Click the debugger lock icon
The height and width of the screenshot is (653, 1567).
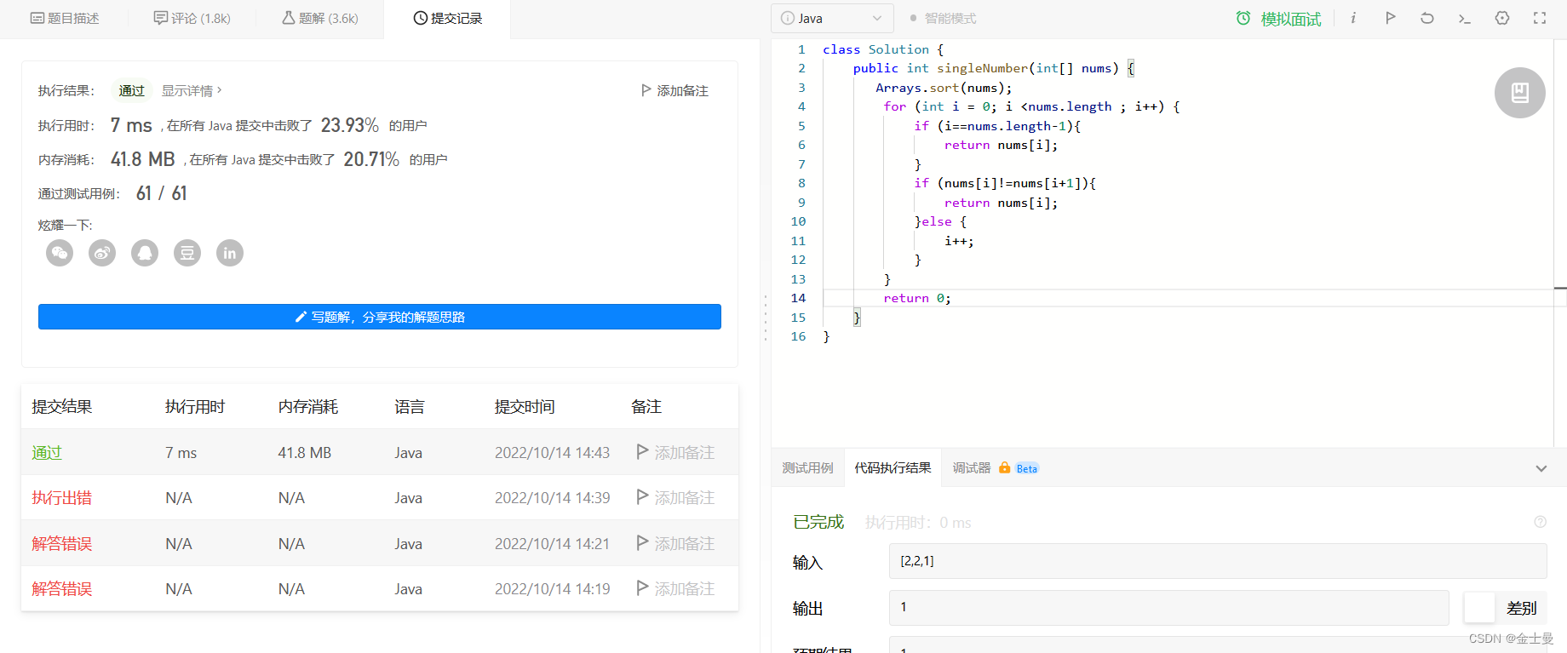pyautogui.click(x=1005, y=467)
